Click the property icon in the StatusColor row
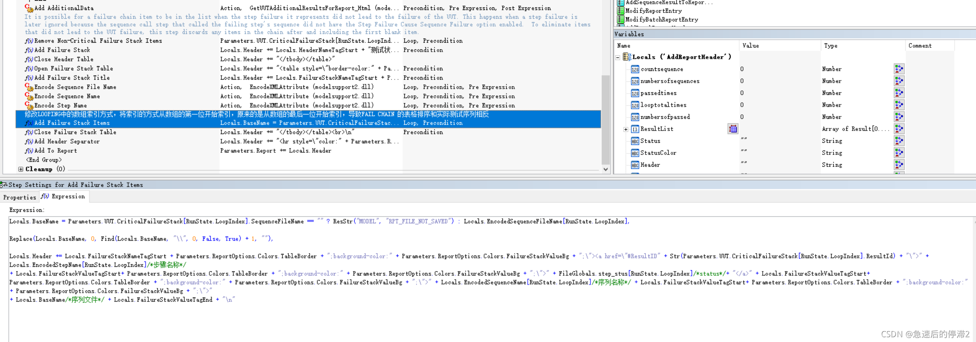The height and width of the screenshot is (342, 976). (899, 153)
